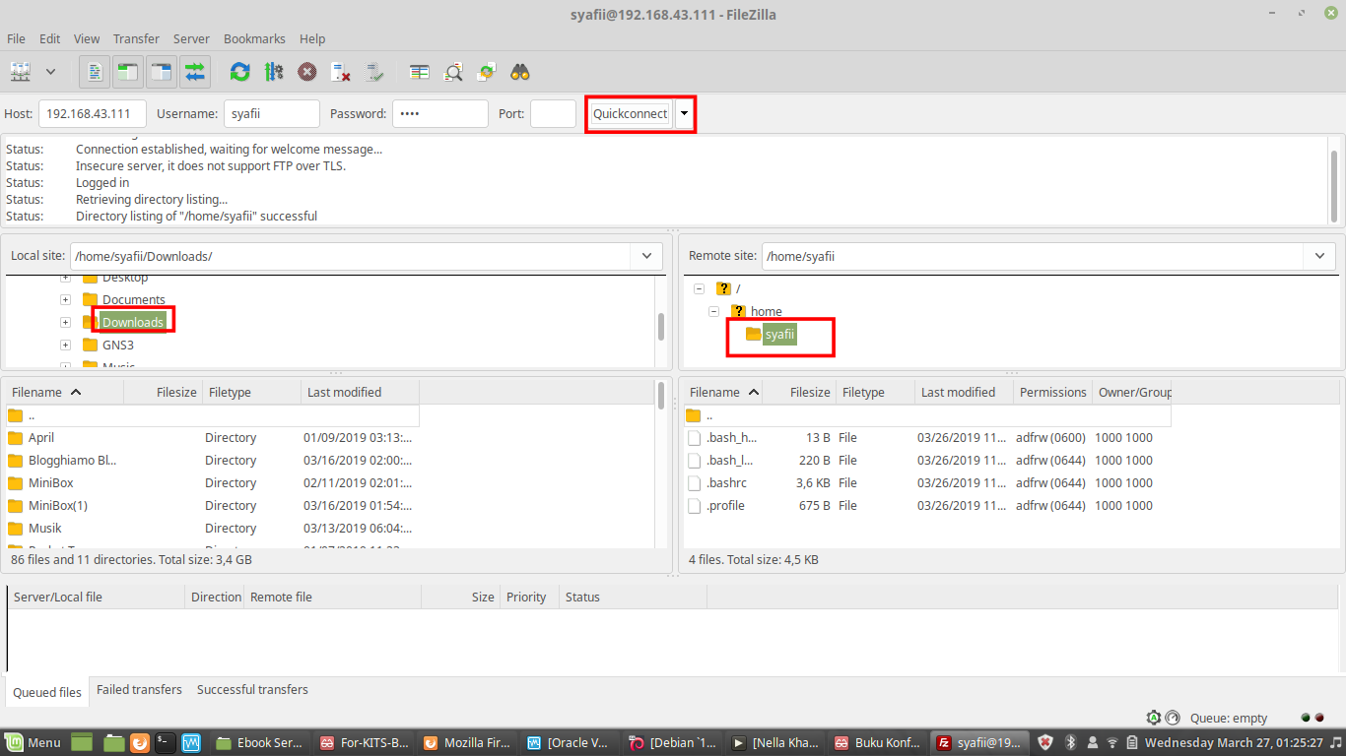This screenshot has width=1346, height=756.
Task: Select the Downloads folder in local tree
Action: (133, 322)
